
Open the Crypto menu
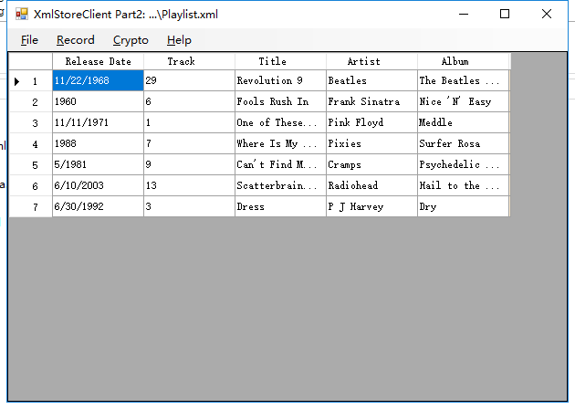tap(131, 40)
